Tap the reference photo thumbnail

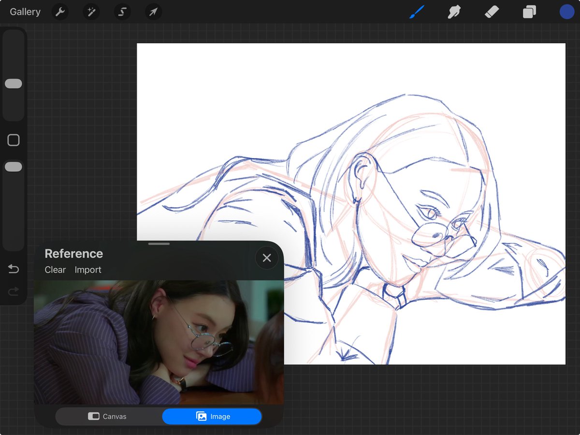tap(159, 342)
